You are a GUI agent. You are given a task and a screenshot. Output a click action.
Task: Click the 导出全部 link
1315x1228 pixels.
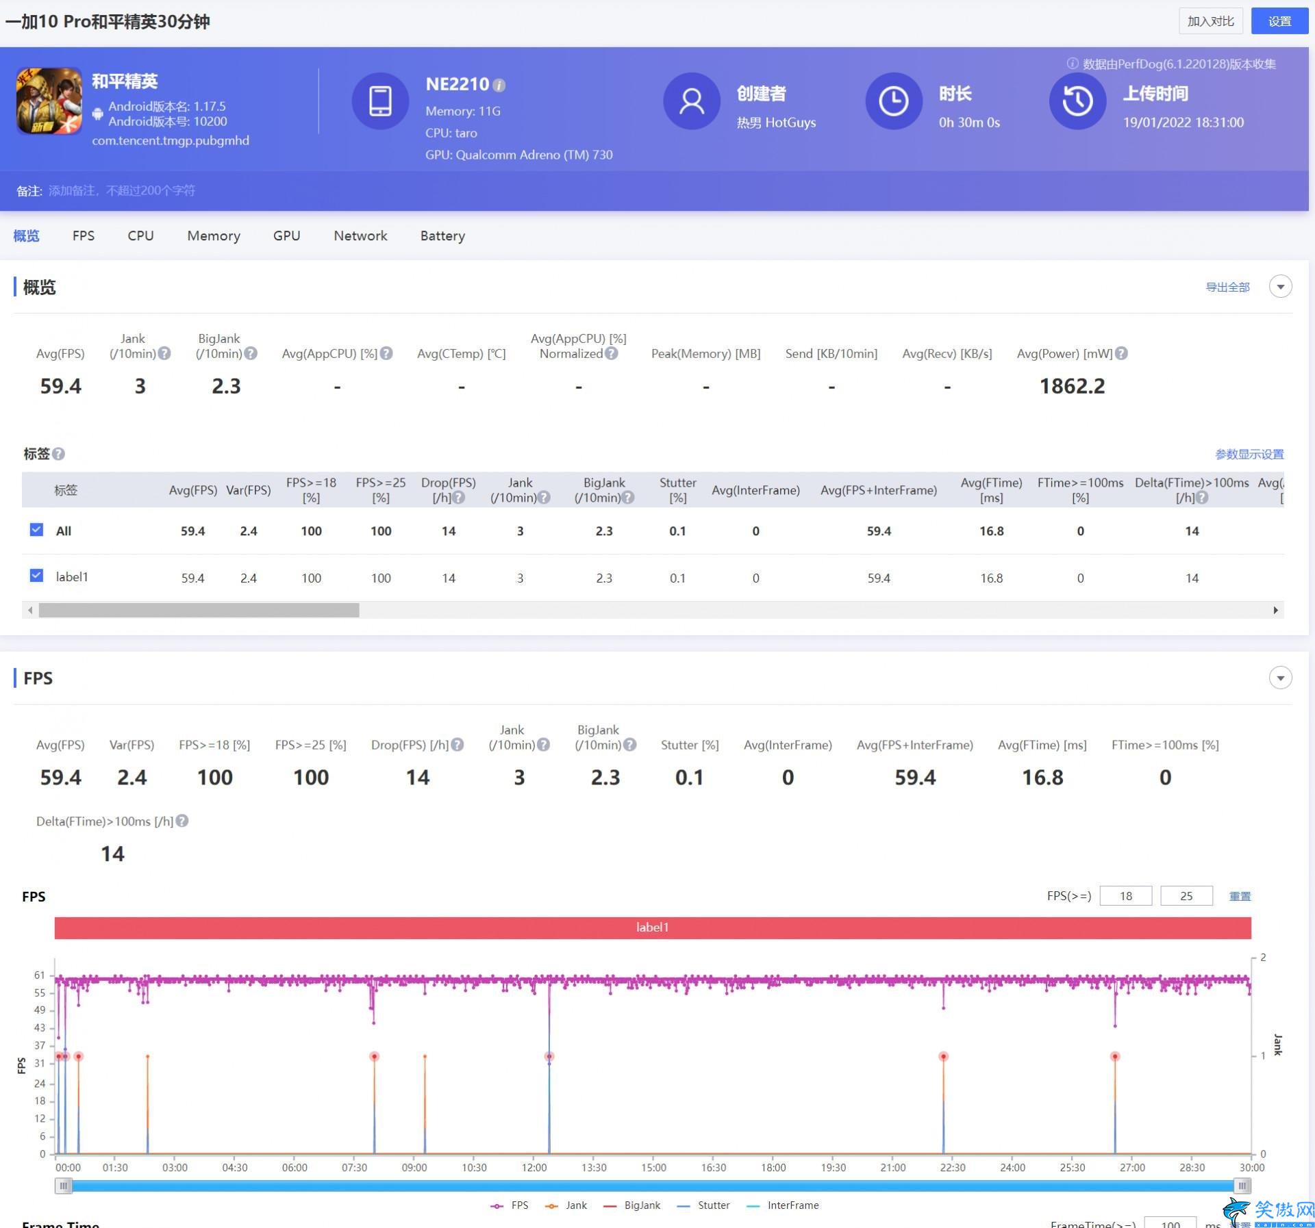pyautogui.click(x=1227, y=287)
